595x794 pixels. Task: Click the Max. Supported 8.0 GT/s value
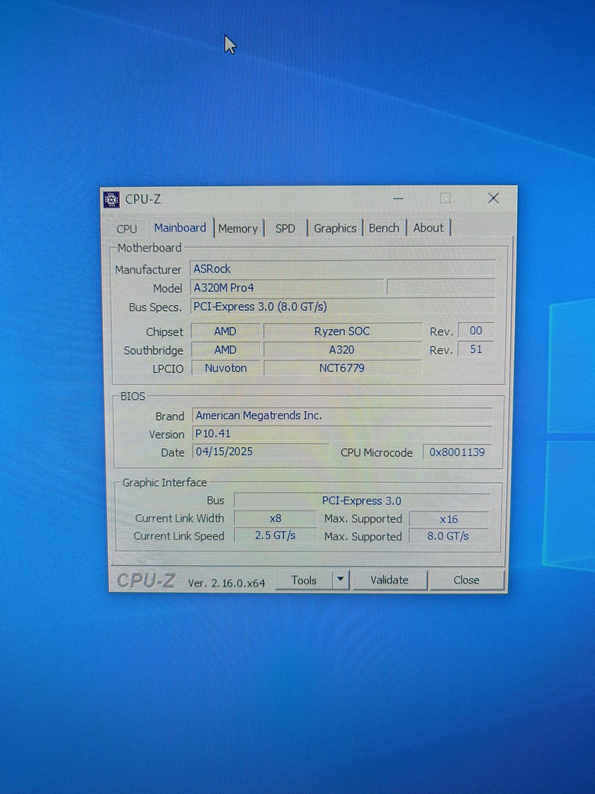click(449, 536)
